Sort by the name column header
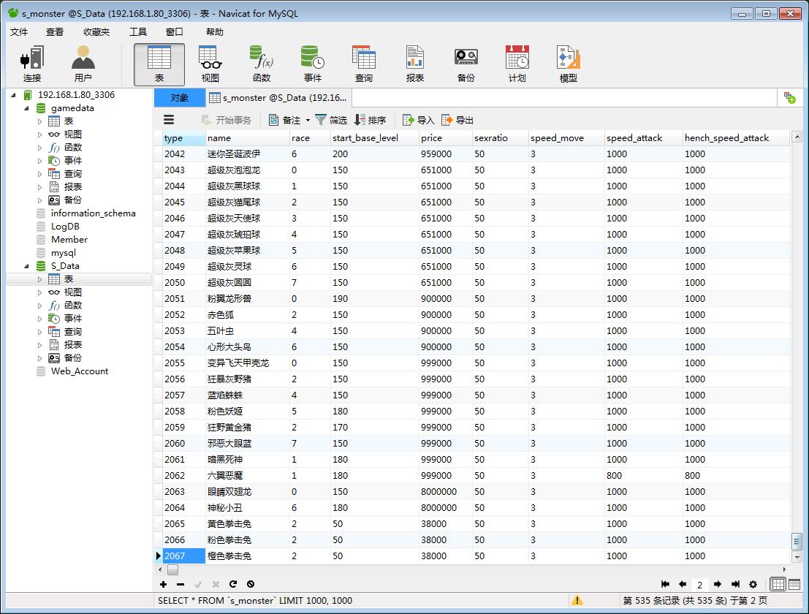The width and height of the screenshot is (809, 614). (x=247, y=138)
